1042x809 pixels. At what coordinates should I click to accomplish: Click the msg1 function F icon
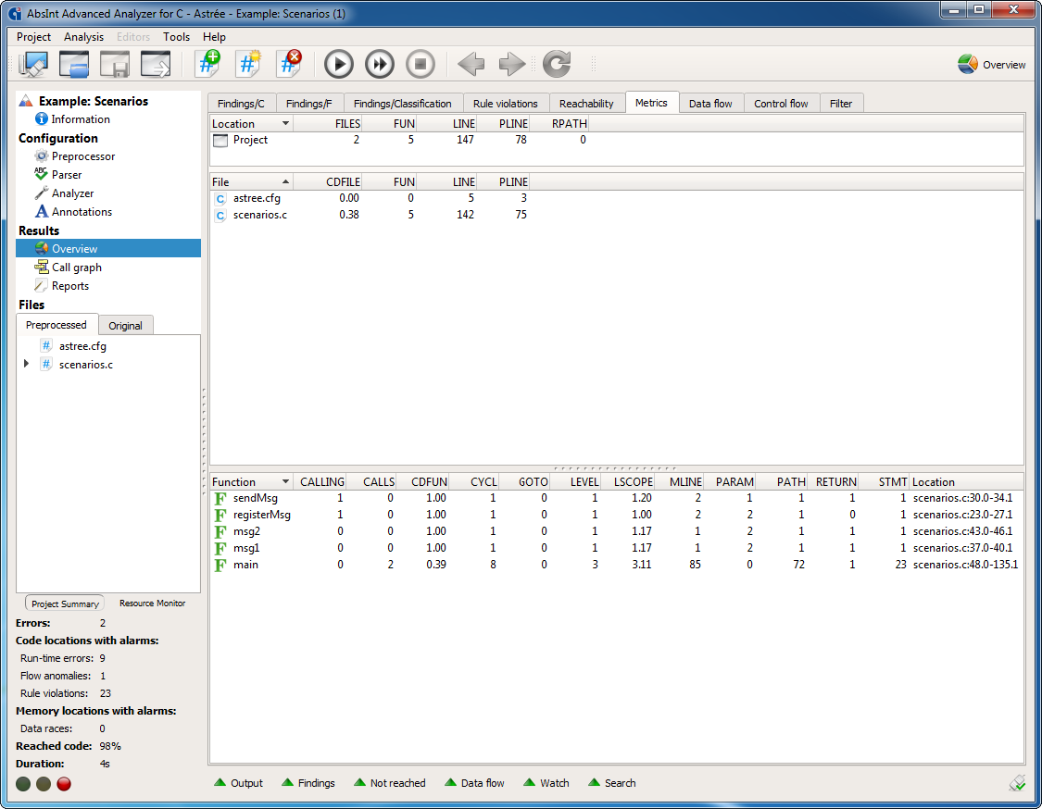220,548
